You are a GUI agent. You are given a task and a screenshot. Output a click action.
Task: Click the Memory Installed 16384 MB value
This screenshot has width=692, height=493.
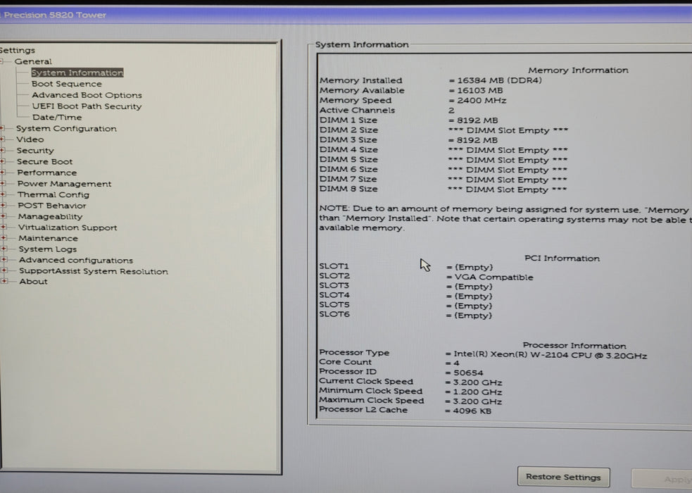click(496, 80)
